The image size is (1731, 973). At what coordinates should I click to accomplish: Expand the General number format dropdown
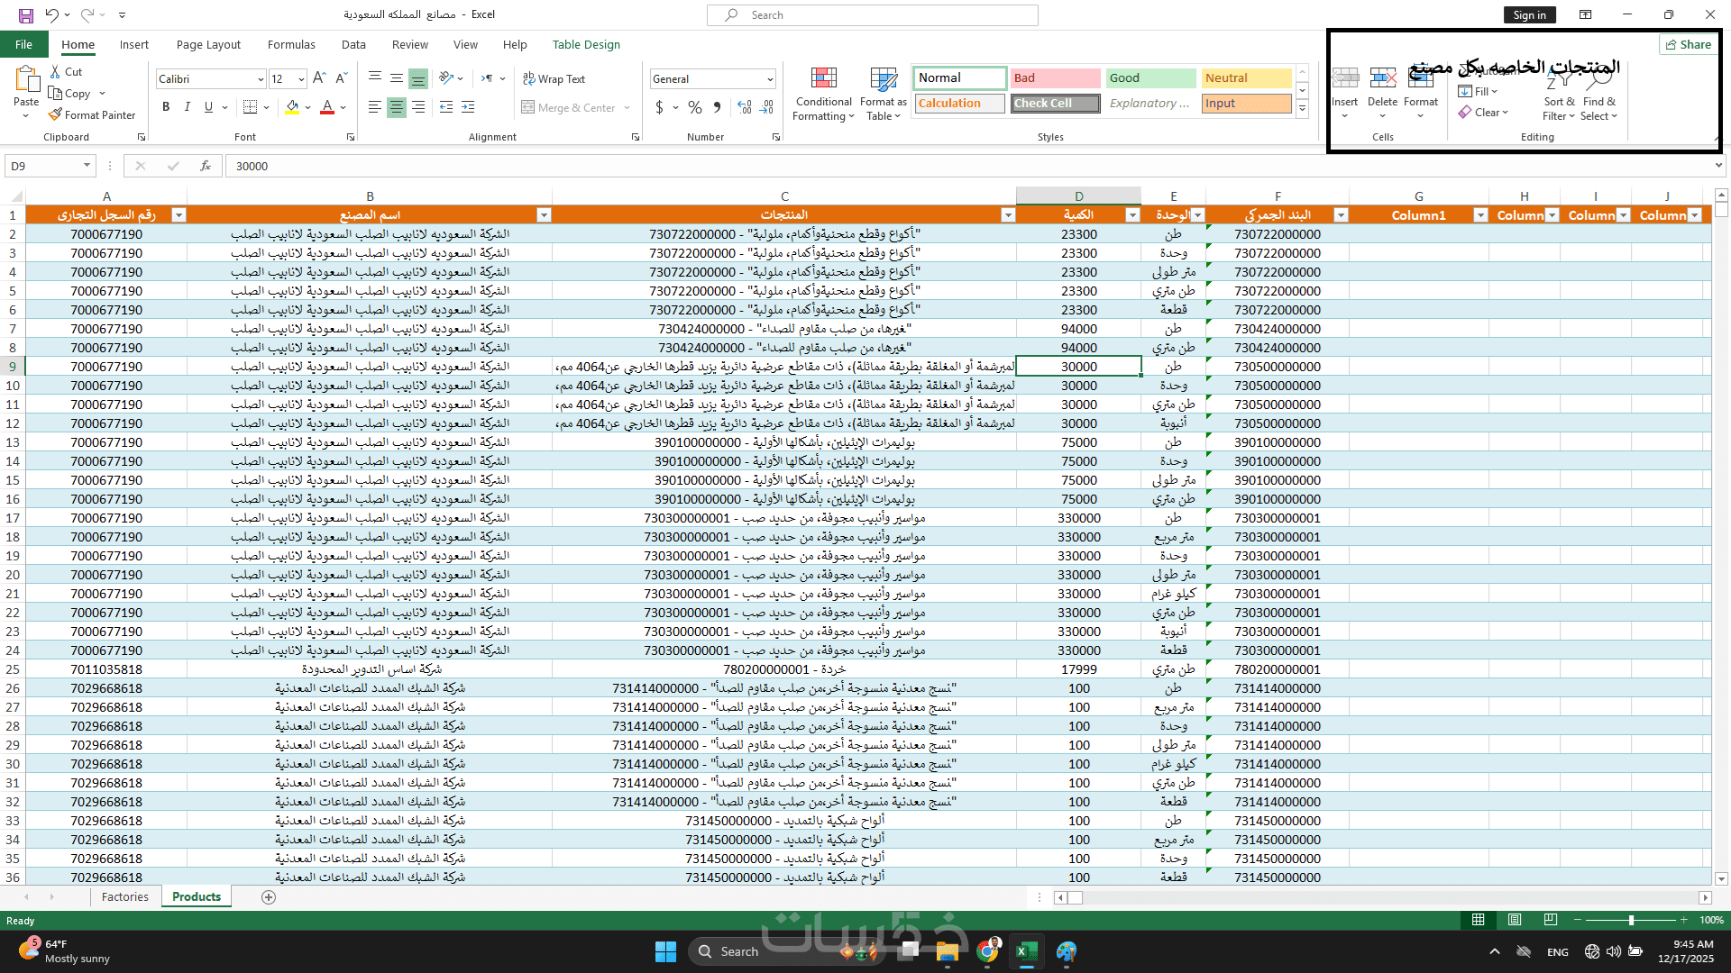[x=770, y=79]
